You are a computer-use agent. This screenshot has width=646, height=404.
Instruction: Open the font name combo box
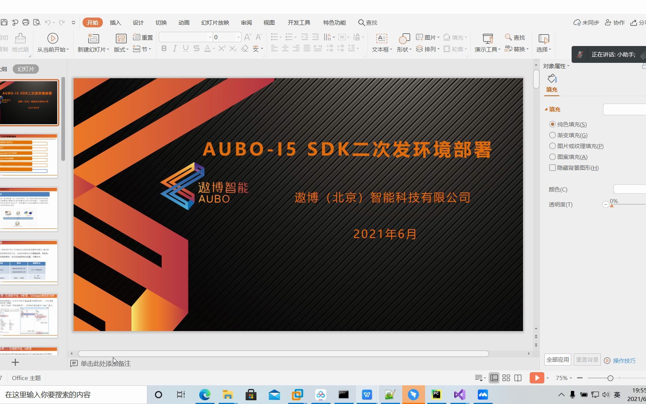coord(185,37)
